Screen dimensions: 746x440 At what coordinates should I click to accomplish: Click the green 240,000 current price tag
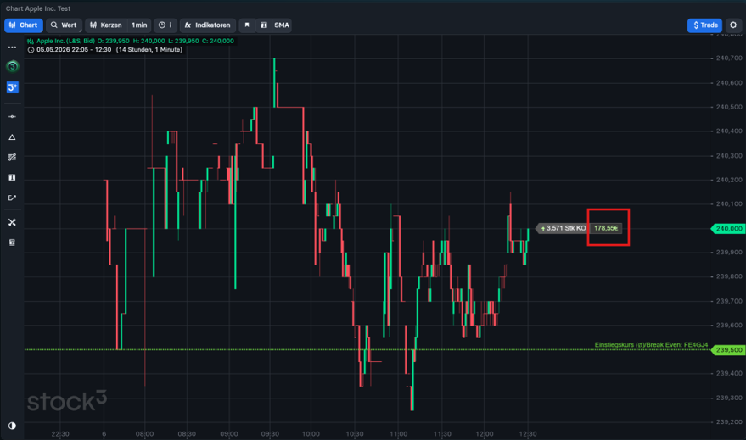pyautogui.click(x=728, y=229)
